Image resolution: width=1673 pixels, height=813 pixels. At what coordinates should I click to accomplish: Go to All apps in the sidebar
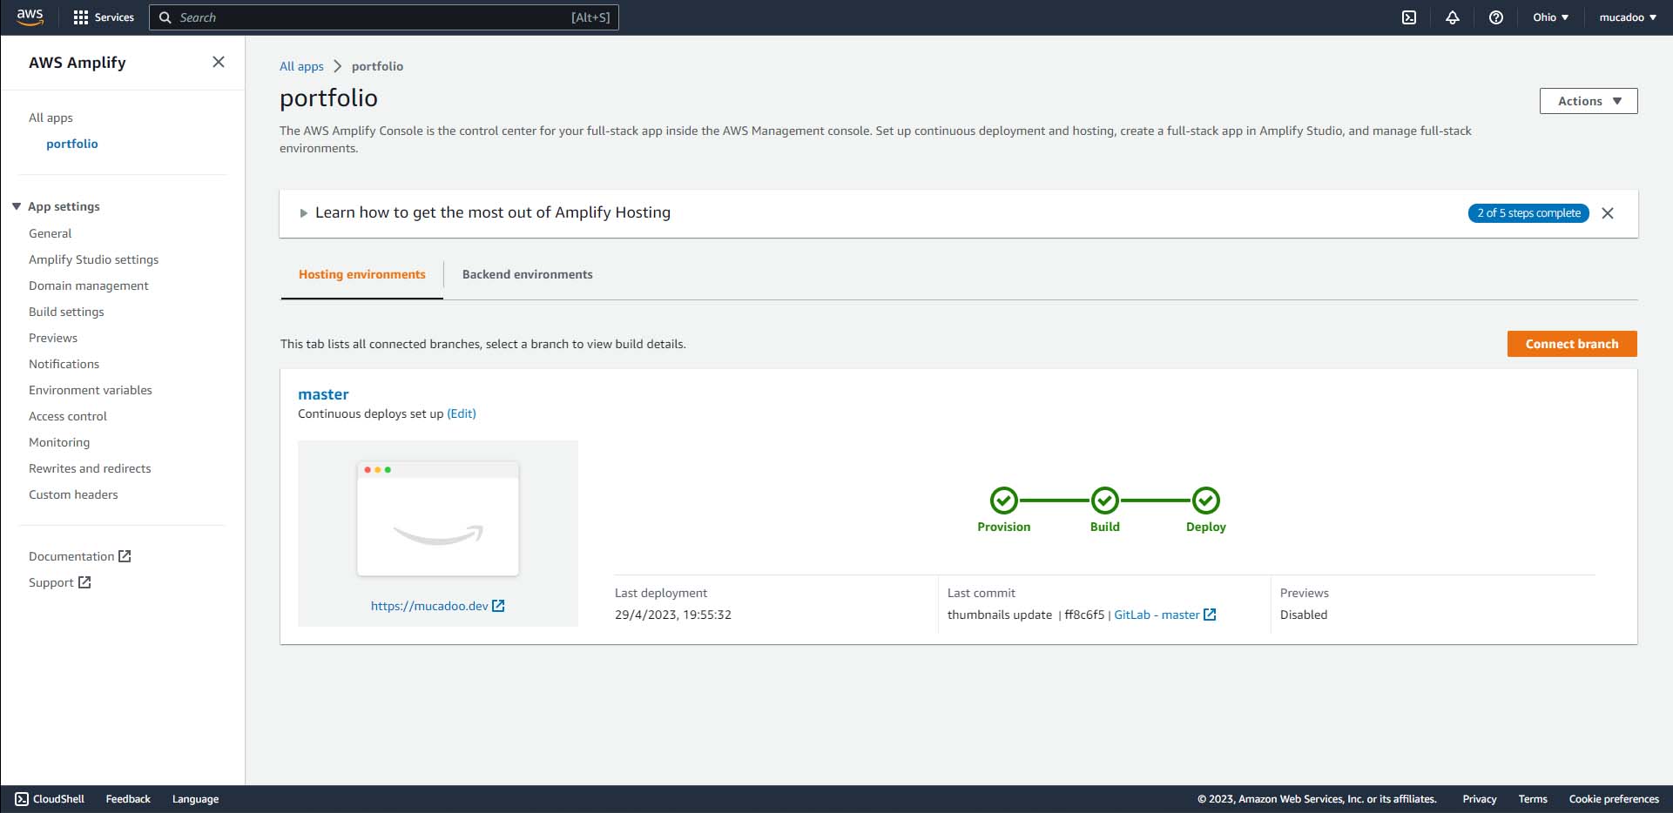(51, 118)
